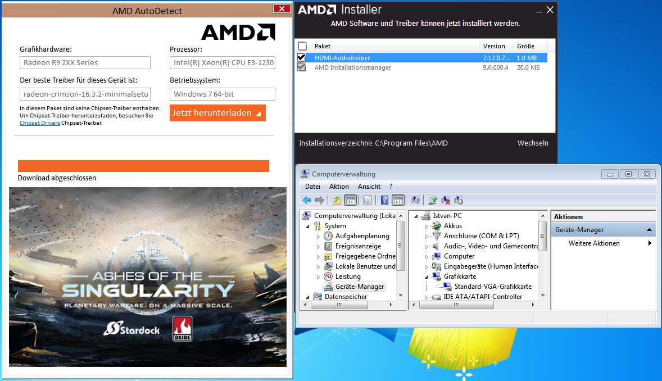Click the Akkus battery icon in device tree
Image resolution: width=662 pixels, height=381 pixels.
[437, 226]
